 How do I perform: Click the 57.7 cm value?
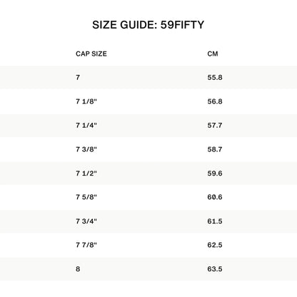[215, 125]
